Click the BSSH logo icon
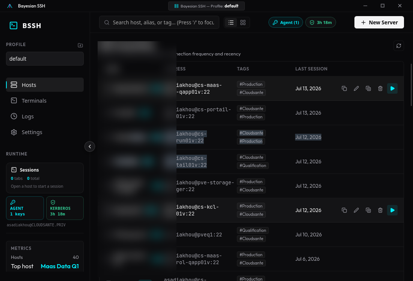The width and height of the screenshot is (413, 281). pos(14,25)
